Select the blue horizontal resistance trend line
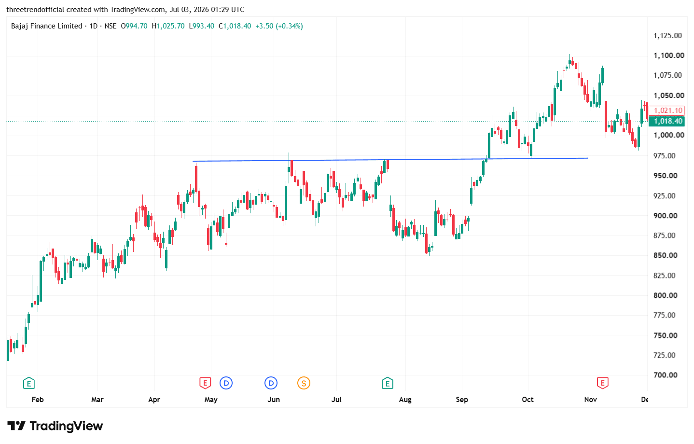Screen dimensions: 694x444 point(390,160)
